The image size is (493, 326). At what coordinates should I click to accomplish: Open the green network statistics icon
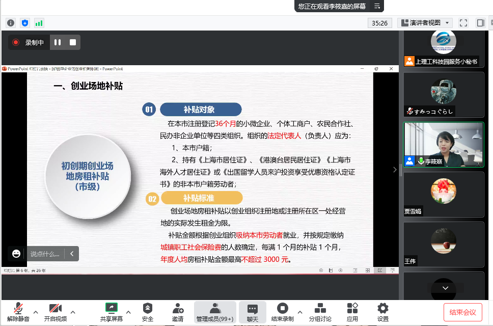pyautogui.click(x=39, y=23)
